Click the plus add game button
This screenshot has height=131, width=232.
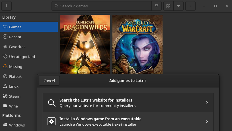coord(7,6)
